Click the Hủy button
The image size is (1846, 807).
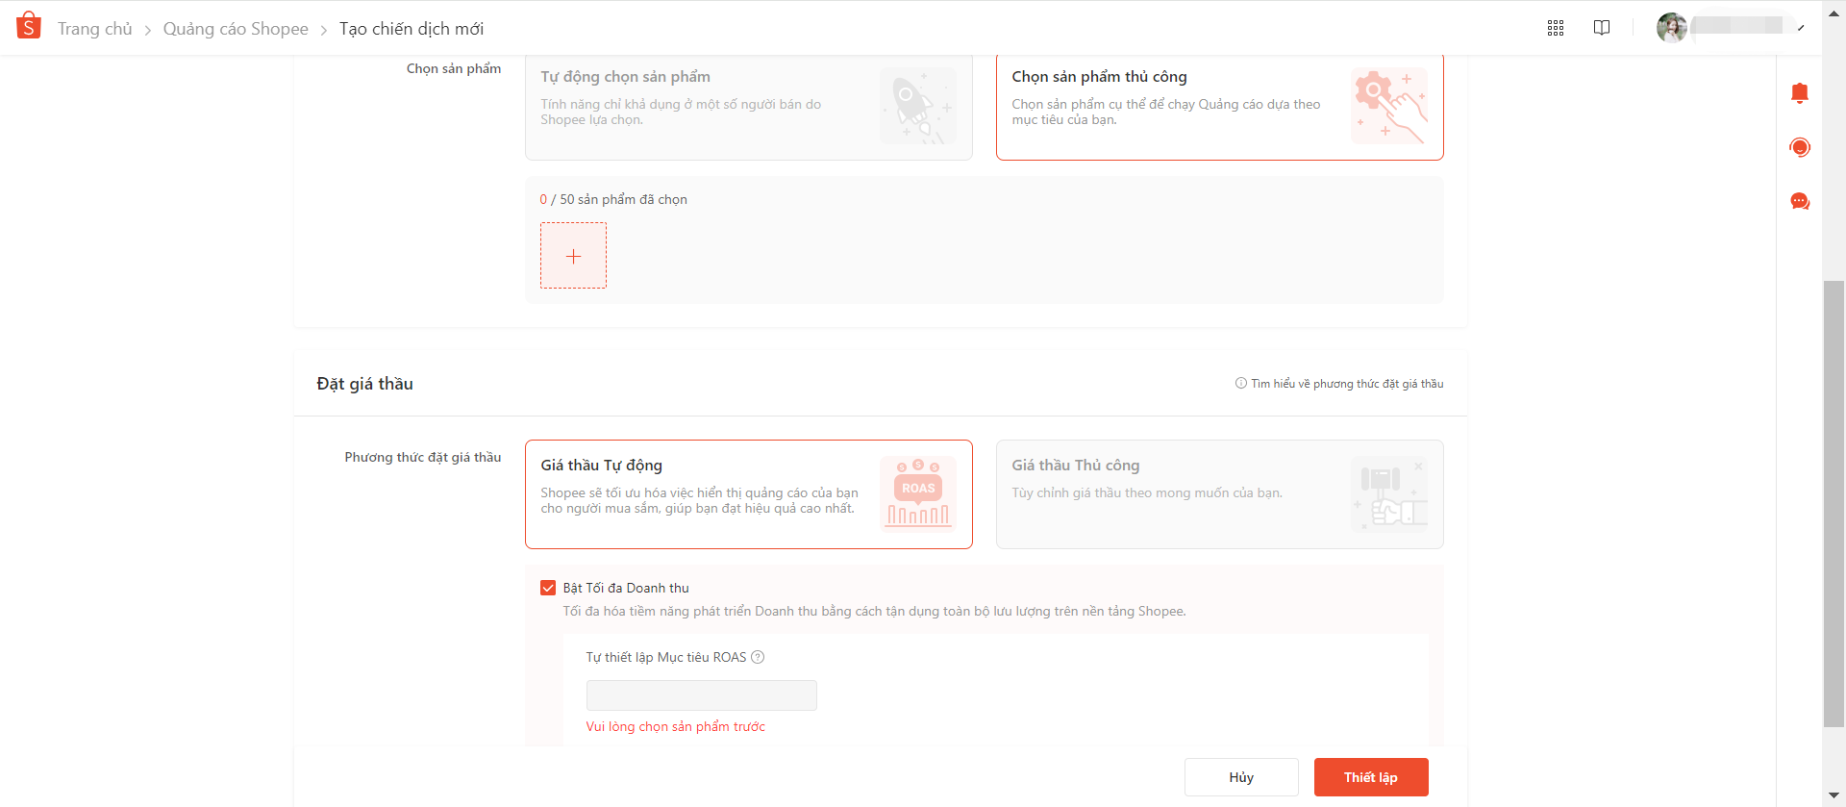(1241, 777)
